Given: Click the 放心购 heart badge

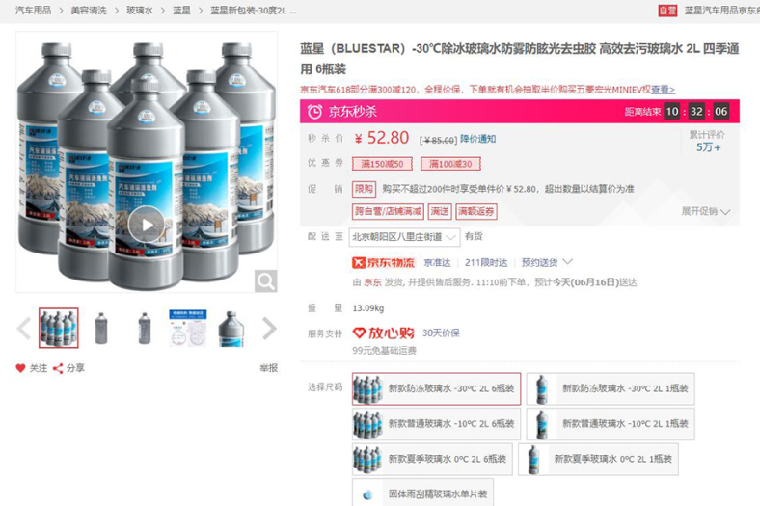Looking at the screenshot, I should coord(384,333).
